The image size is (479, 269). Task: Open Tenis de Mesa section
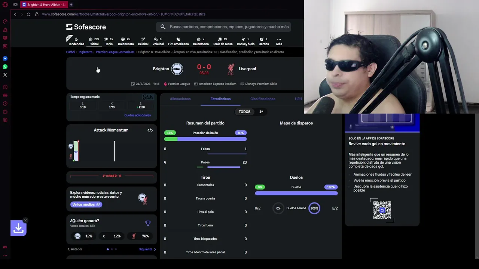click(223, 41)
